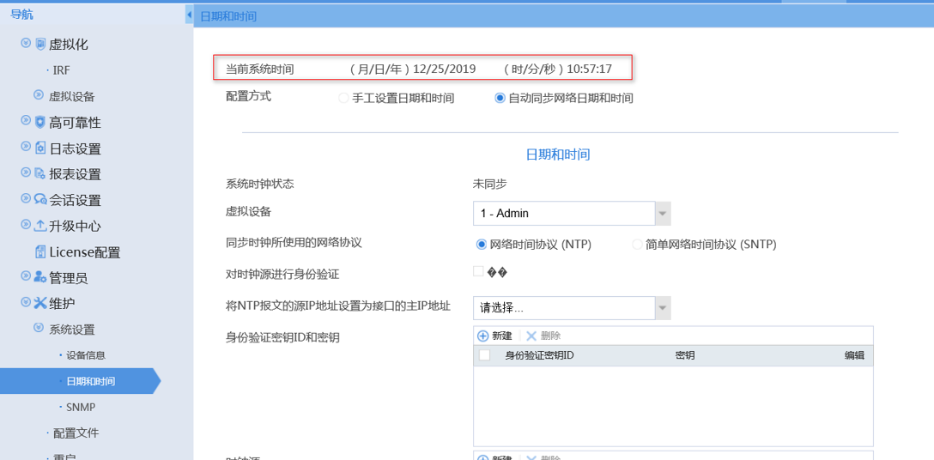Click the session icon beside 会话设置
934x460 pixels.
tap(39, 199)
